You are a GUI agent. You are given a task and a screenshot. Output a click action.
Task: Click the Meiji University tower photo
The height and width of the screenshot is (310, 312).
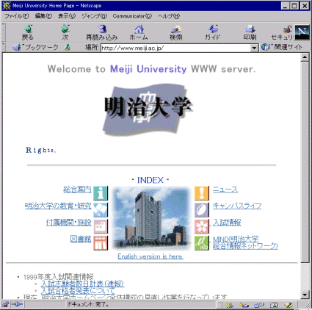[151, 218]
